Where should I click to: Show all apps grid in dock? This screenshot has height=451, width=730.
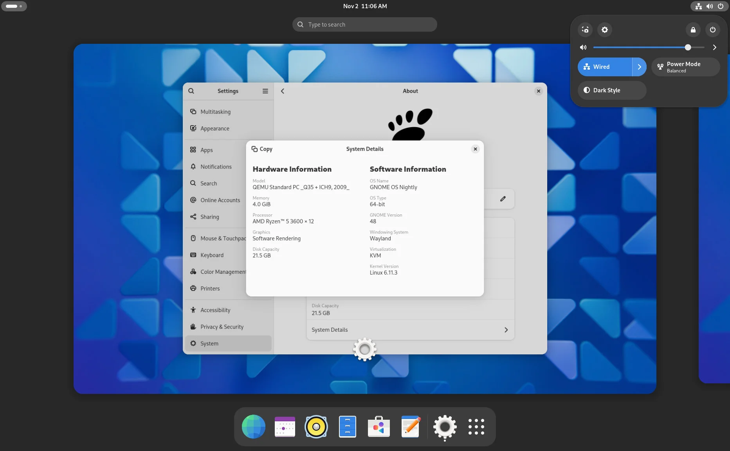coord(476,426)
